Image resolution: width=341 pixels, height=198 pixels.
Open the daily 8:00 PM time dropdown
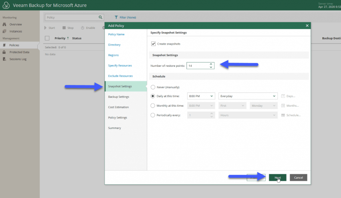pos(201,96)
